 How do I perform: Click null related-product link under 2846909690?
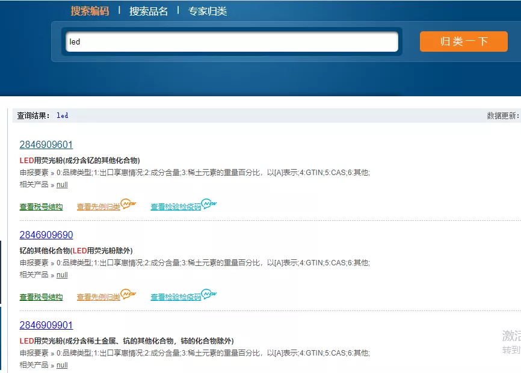[x=62, y=275]
